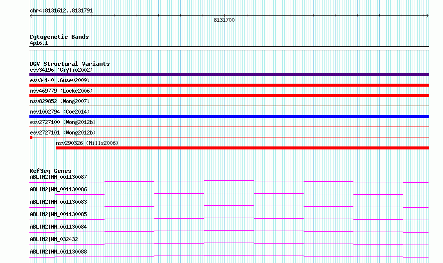Open ABLIM2|NM_001130088 transcript

pos(58,252)
